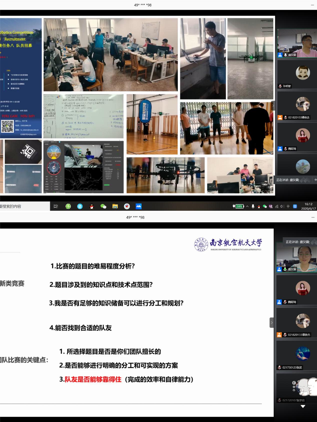Collapse participant panel beside the NUAA slide
Image resolution: width=317 pixels, height=422 pixels.
[x=272, y=322]
